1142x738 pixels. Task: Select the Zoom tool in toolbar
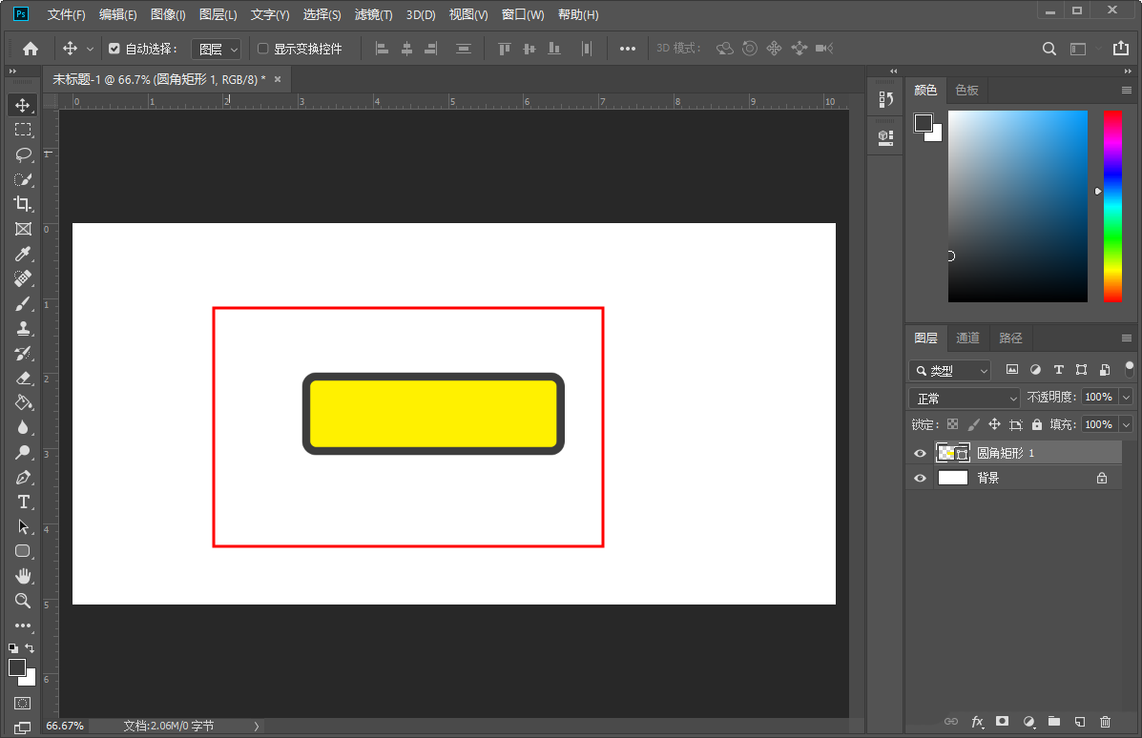(23, 601)
